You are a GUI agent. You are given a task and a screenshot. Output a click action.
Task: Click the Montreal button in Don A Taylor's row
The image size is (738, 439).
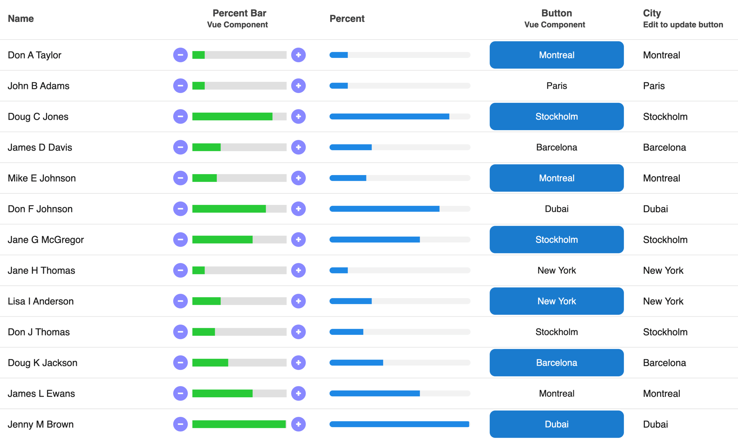(x=556, y=55)
